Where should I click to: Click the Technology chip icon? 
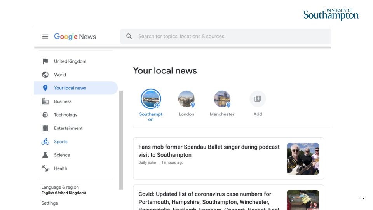(x=45, y=115)
